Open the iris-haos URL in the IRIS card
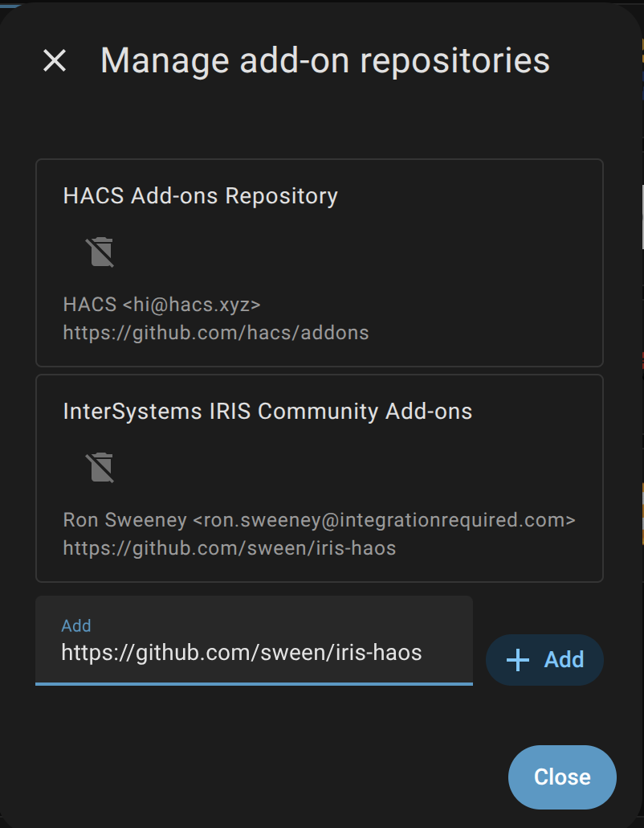The image size is (644, 828). click(x=229, y=548)
